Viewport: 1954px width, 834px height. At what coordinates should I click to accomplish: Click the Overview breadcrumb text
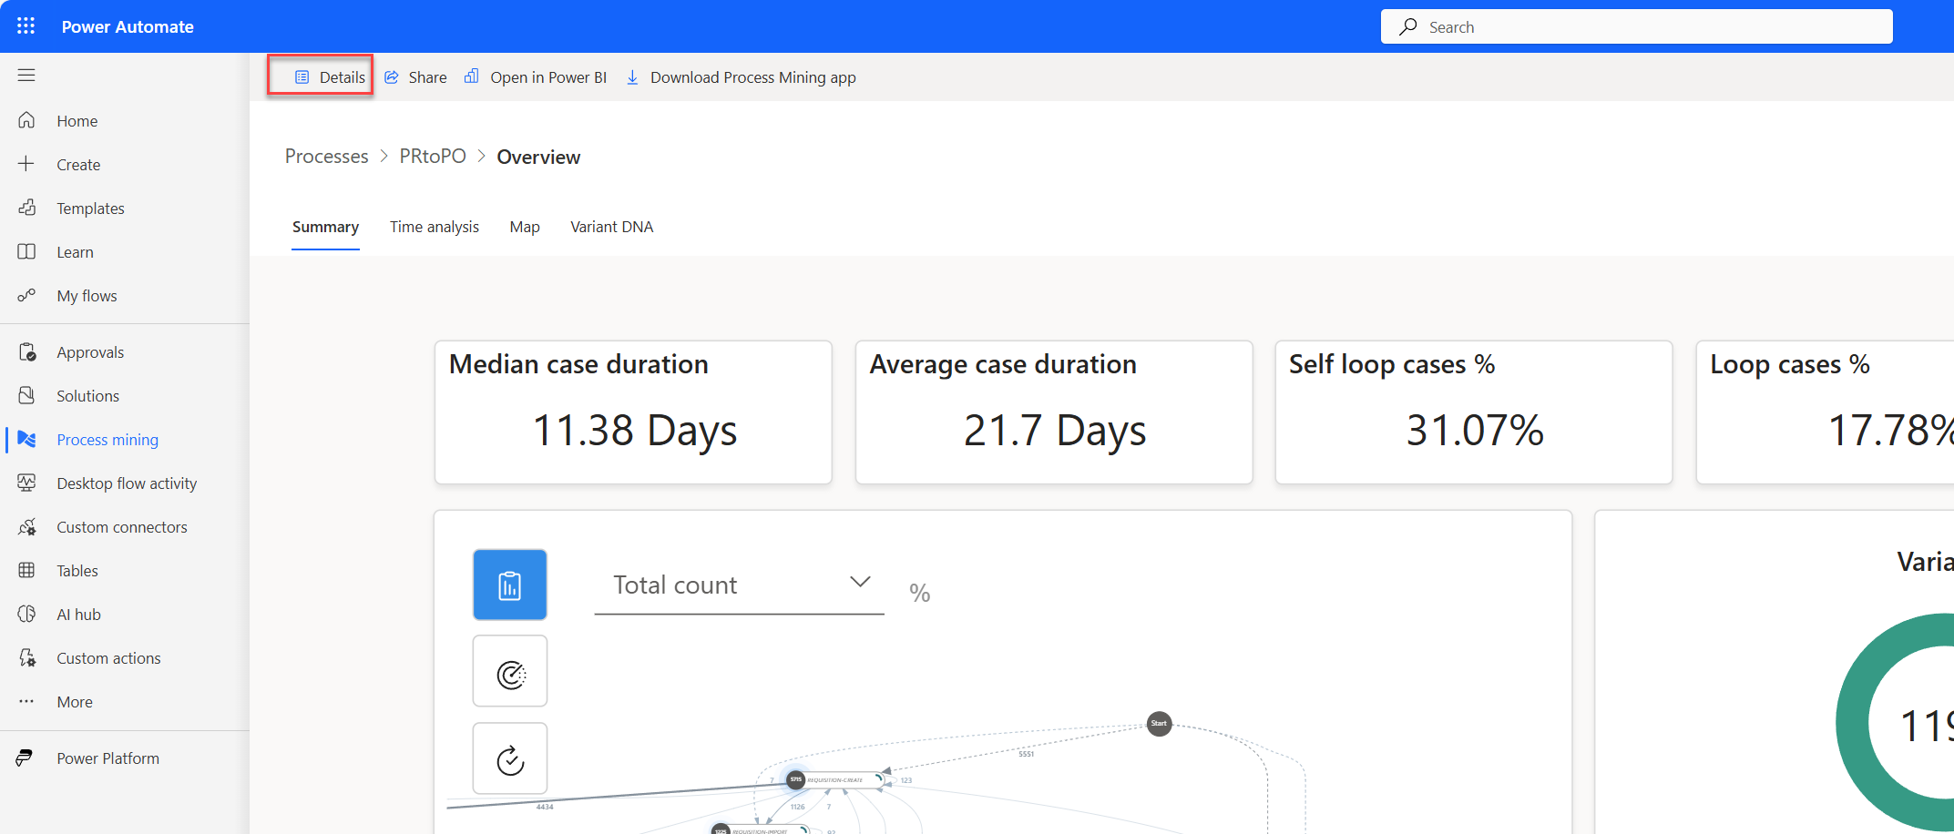(x=538, y=157)
